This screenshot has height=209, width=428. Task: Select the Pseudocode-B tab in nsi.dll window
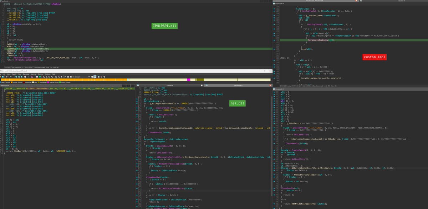pos(239,85)
